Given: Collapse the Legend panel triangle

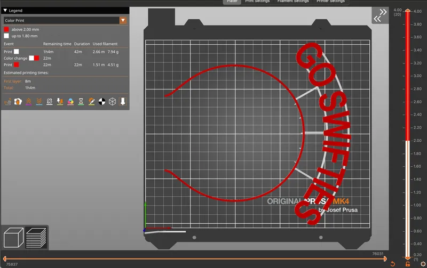Looking at the screenshot, I should click(x=5, y=10).
